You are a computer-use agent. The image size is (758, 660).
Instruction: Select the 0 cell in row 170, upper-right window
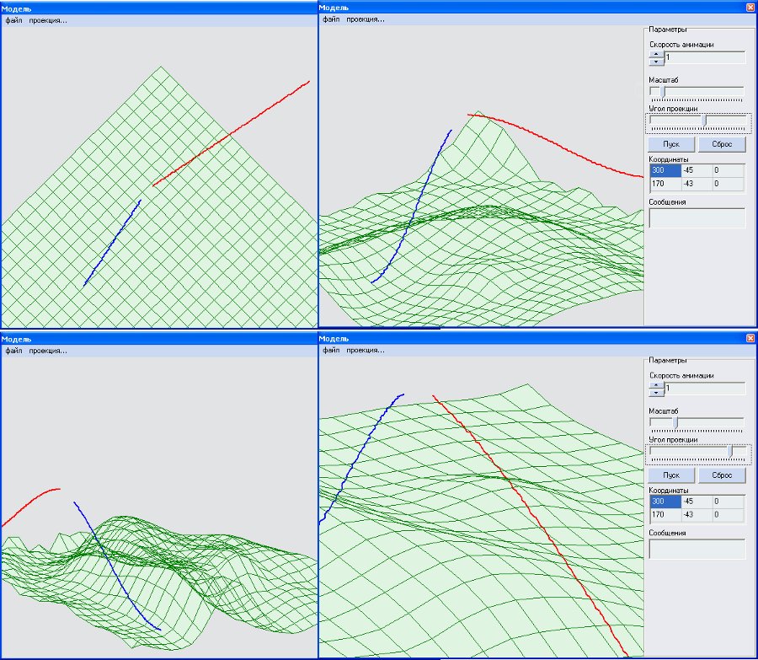point(728,184)
